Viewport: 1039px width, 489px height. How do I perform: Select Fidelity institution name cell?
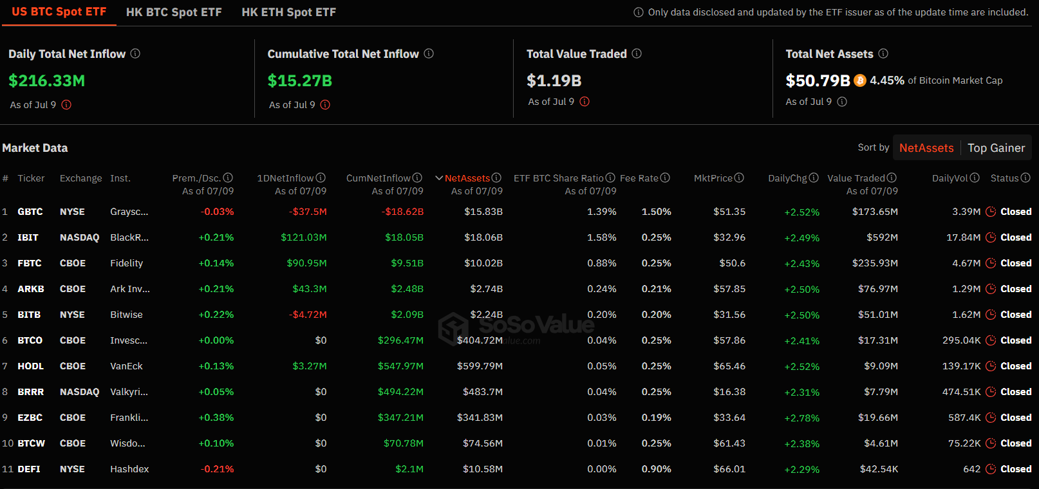127,263
